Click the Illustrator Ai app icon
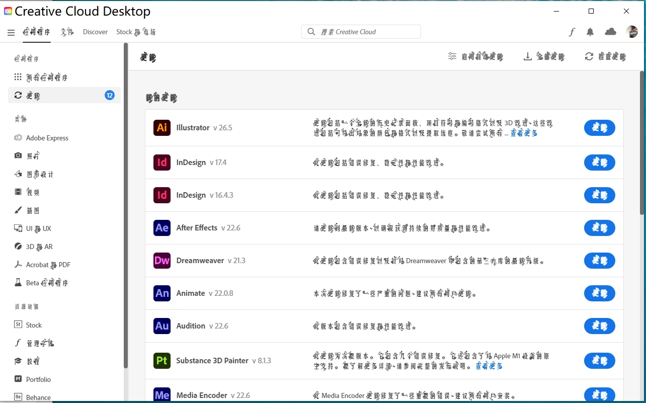 [162, 128]
